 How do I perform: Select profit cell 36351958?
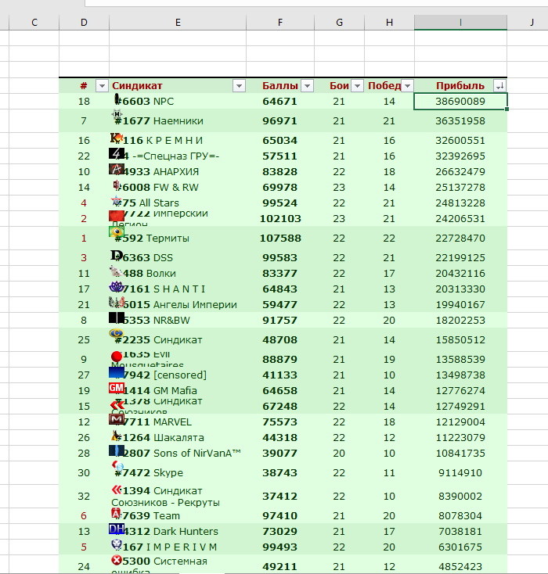click(x=460, y=120)
